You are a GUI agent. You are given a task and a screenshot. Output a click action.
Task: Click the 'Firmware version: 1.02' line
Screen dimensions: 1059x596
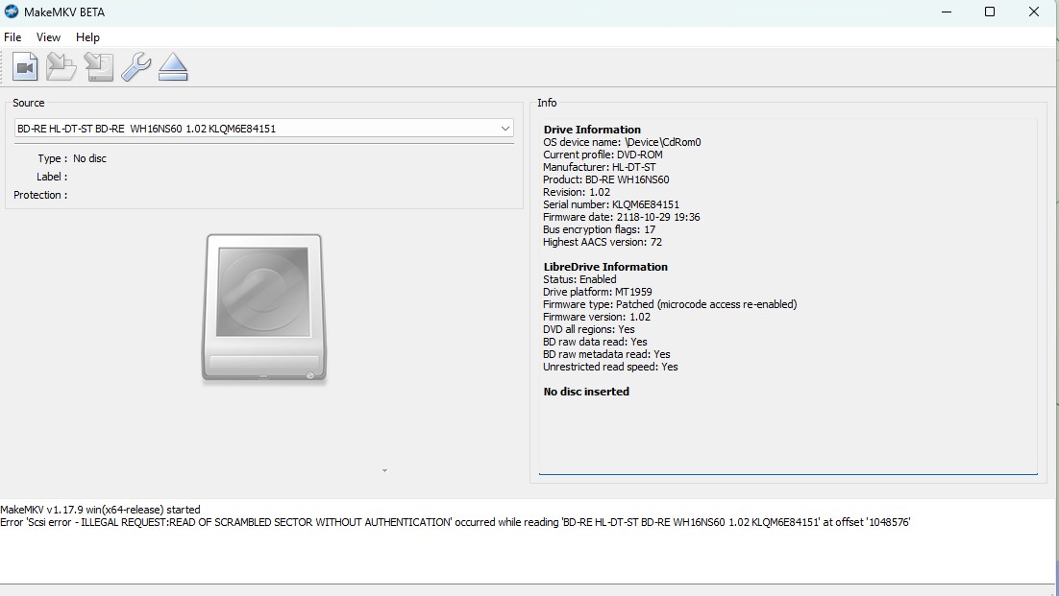(x=597, y=317)
